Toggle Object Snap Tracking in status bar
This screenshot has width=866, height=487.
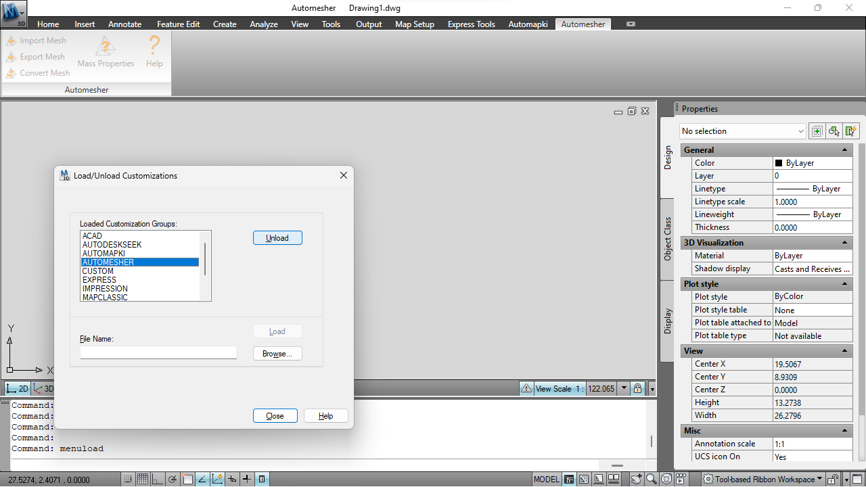pos(202,480)
